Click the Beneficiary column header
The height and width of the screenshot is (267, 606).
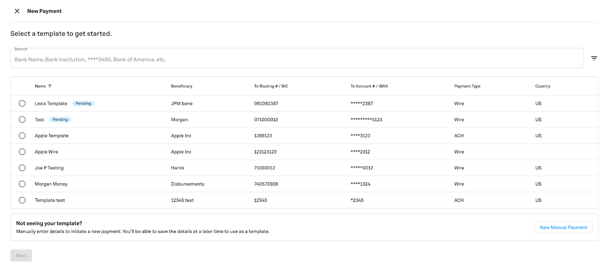click(181, 86)
